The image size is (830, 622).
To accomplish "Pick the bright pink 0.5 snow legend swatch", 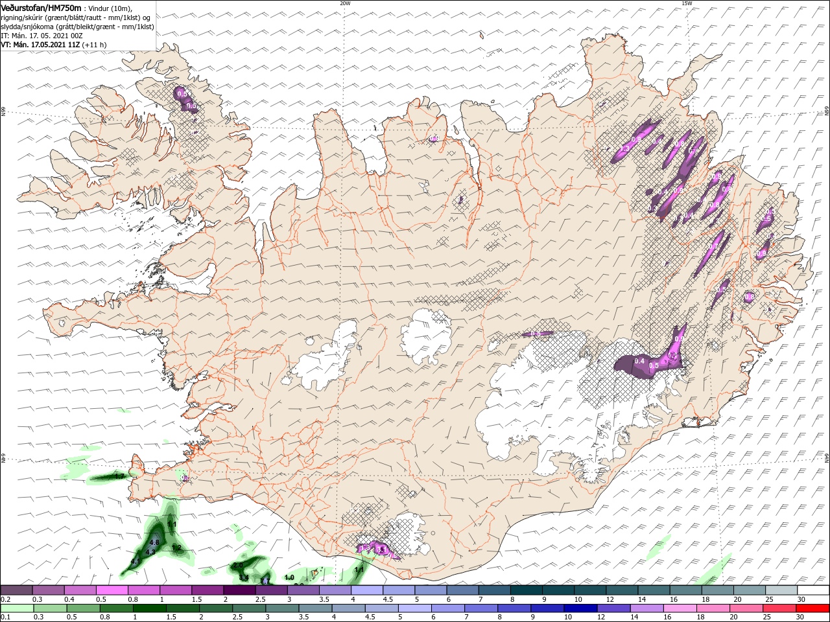I will (112, 590).
